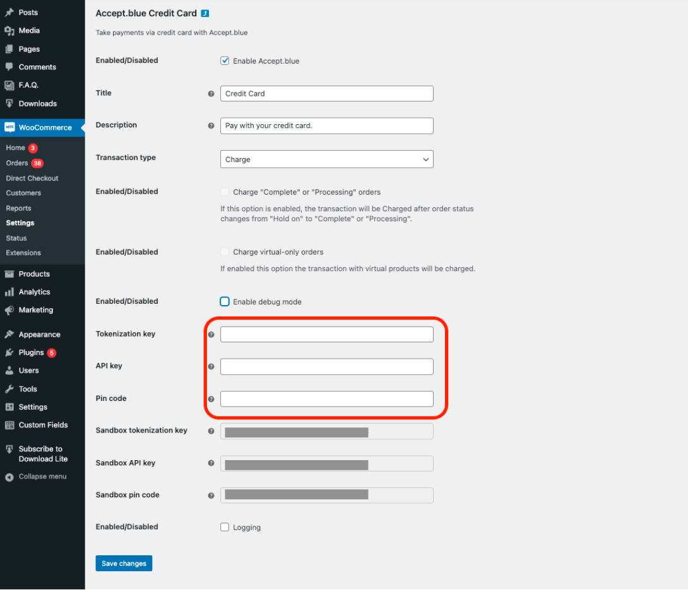Check the Logging checkbox
The height and width of the screenshot is (590, 688).
coord(225,527)
